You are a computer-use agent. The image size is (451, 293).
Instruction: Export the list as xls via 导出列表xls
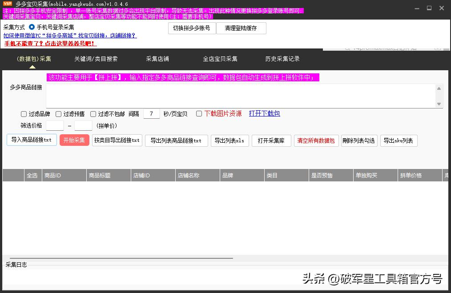point(230,140)
